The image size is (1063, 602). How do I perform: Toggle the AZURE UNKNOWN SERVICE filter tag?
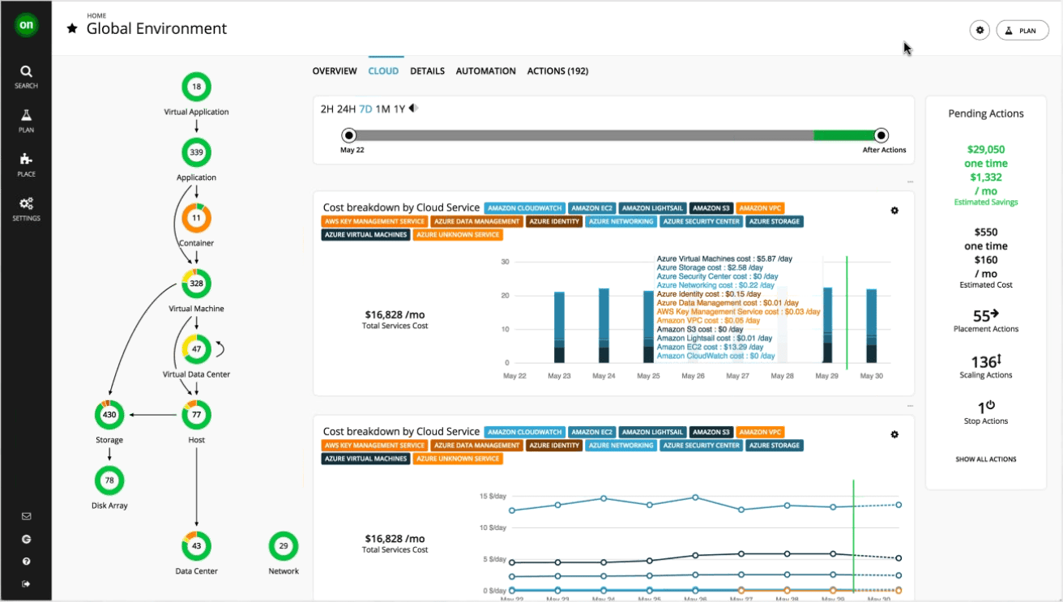point(458,235)
